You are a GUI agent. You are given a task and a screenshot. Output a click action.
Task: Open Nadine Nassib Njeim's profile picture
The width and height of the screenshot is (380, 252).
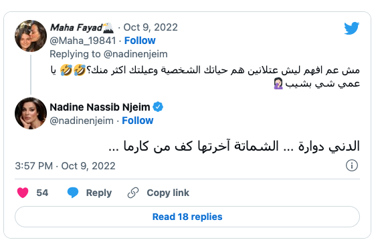click(x=31, y=113)
